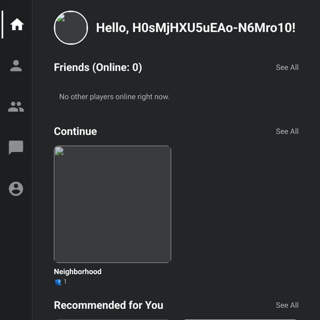Click broken image icon inside avatar circle

coord(60,18)
